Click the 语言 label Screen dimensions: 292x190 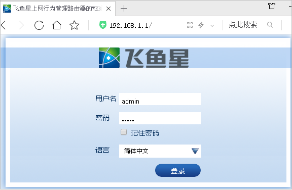(102, 150)
